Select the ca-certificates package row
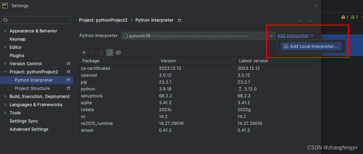The width and height of the screenshot is (363, 154). click(197, 68)
